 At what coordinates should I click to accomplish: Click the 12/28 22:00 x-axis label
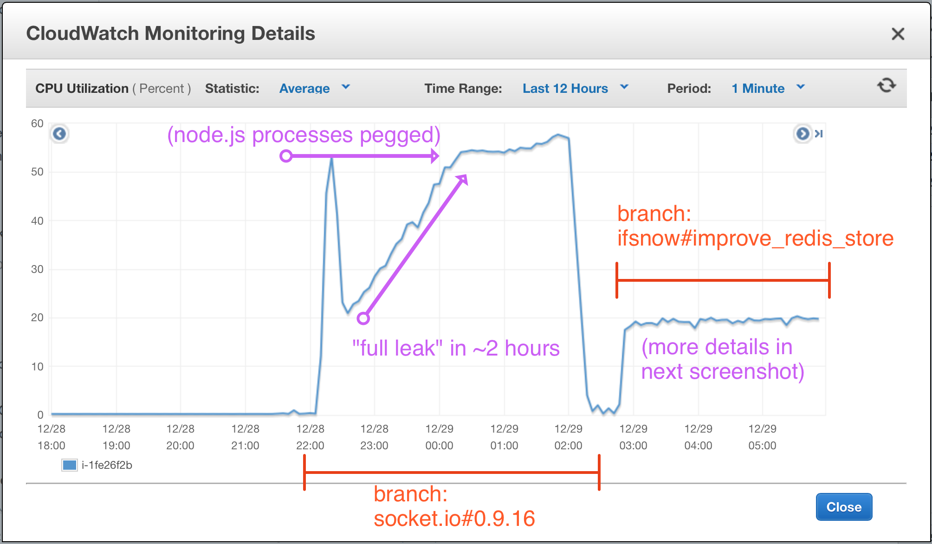(310, 437)
